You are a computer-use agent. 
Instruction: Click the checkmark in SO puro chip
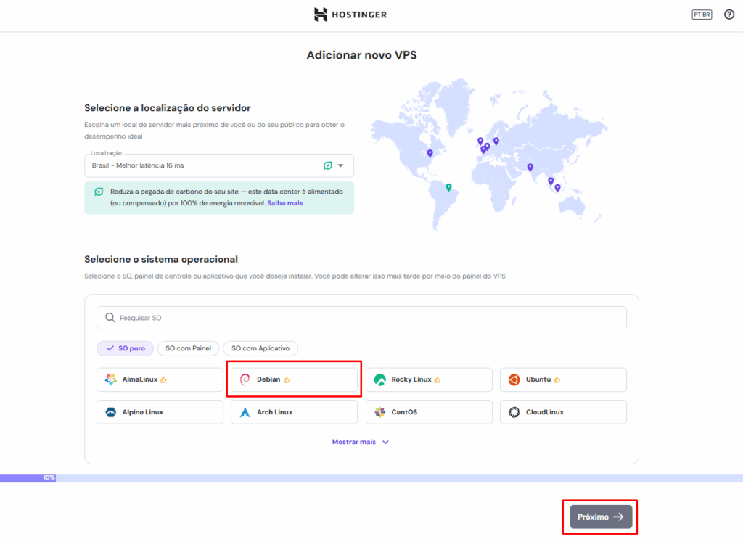(x=110, y=348)
